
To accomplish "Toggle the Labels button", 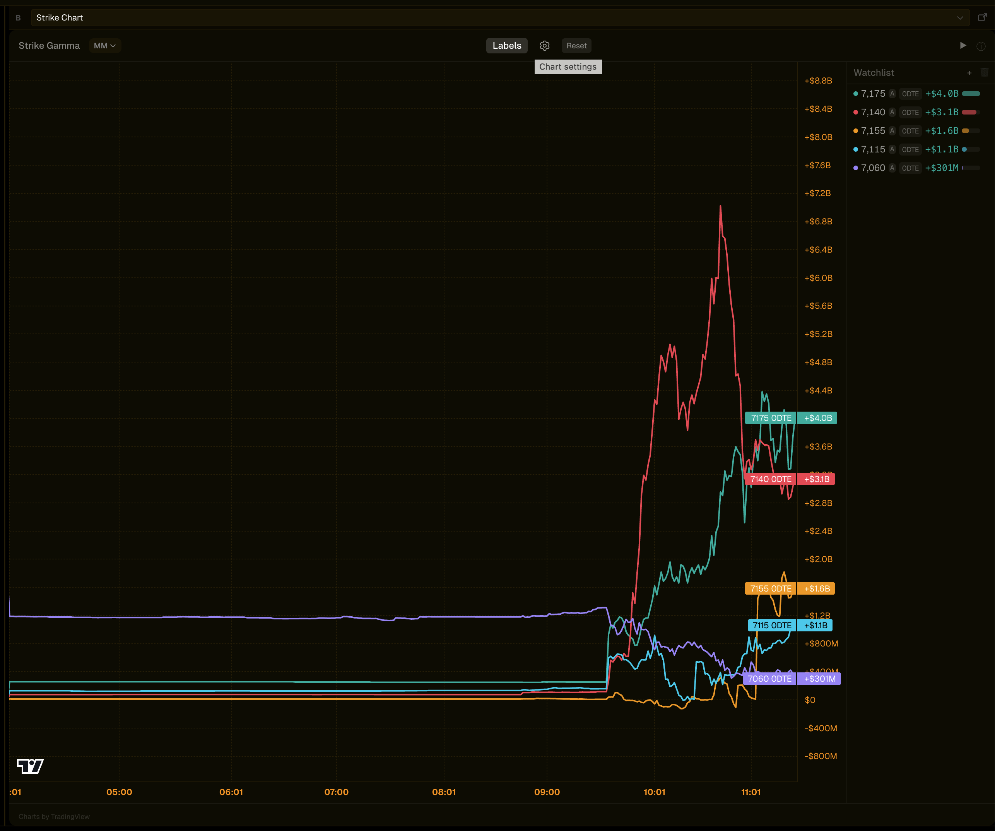I will [x=506, y=46].
